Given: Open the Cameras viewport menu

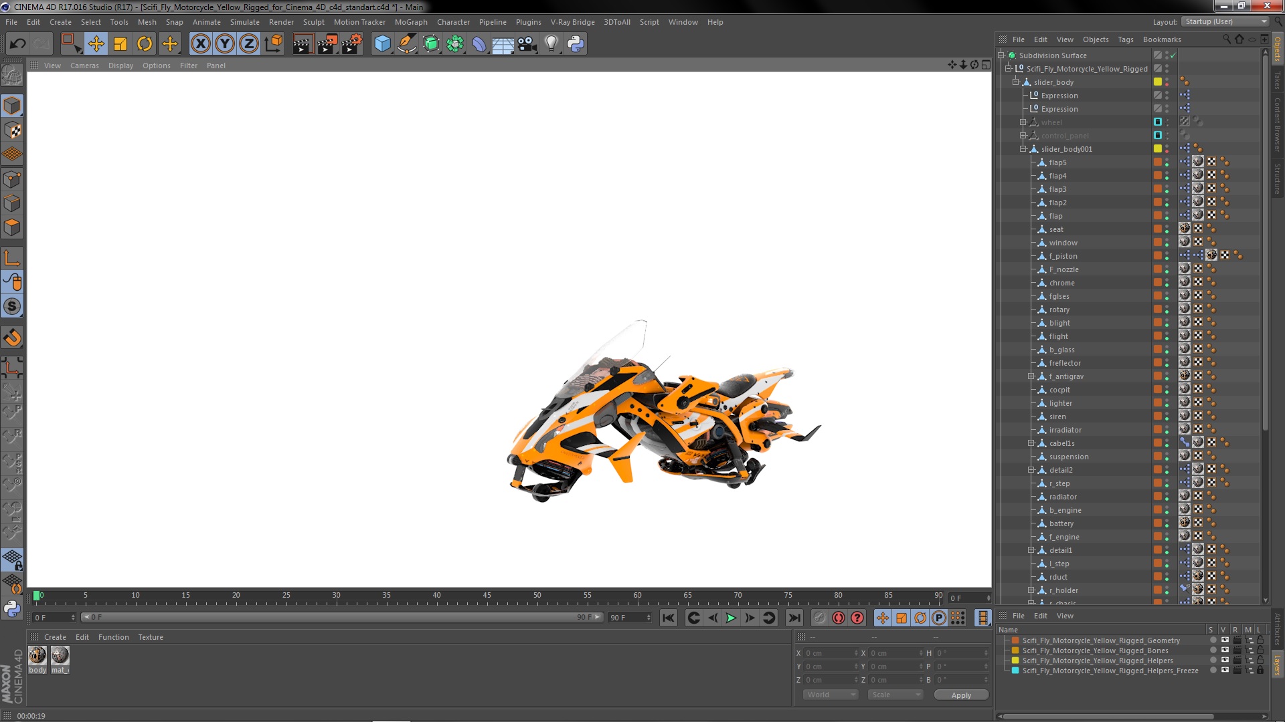Looking at the screenshot, I should pyautogui.click(x=84, y=66).
